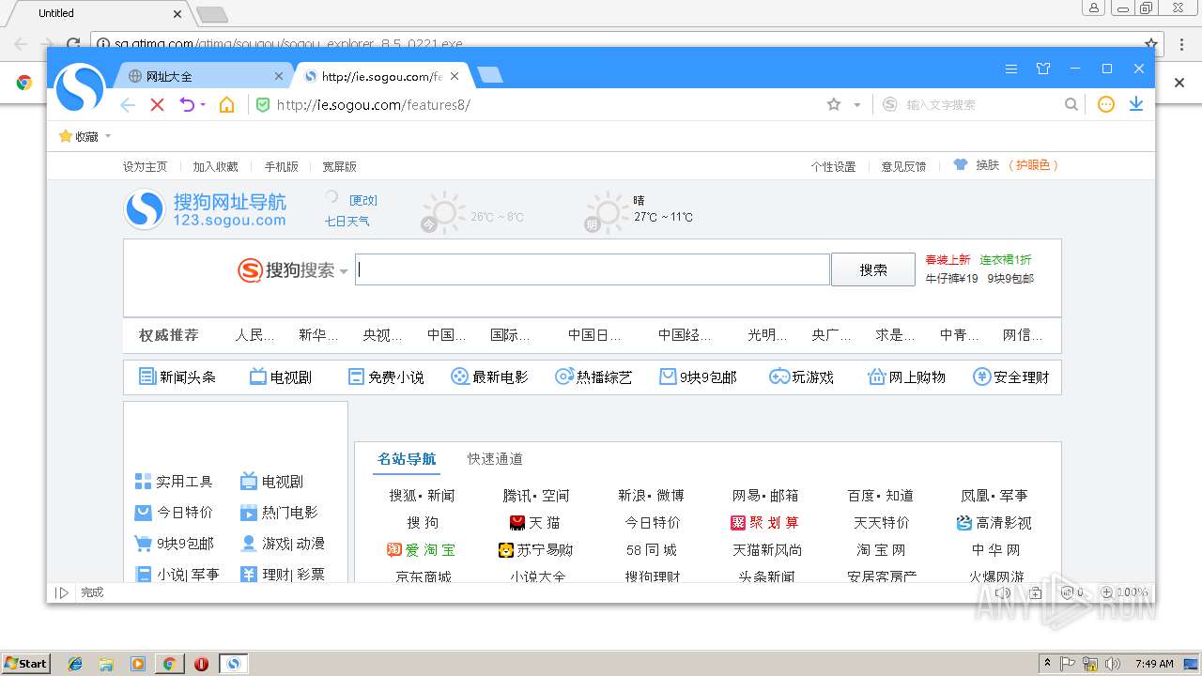Open 免费小说 category
This screenshot has width=1202, height=676.
point(386,376)
